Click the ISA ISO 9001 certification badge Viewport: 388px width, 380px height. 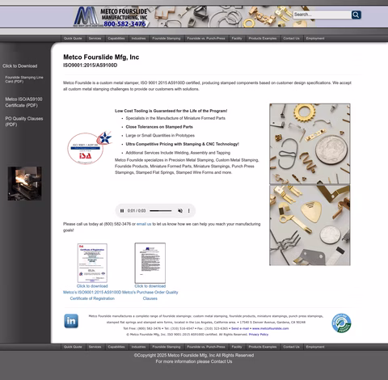click(89, 148)
